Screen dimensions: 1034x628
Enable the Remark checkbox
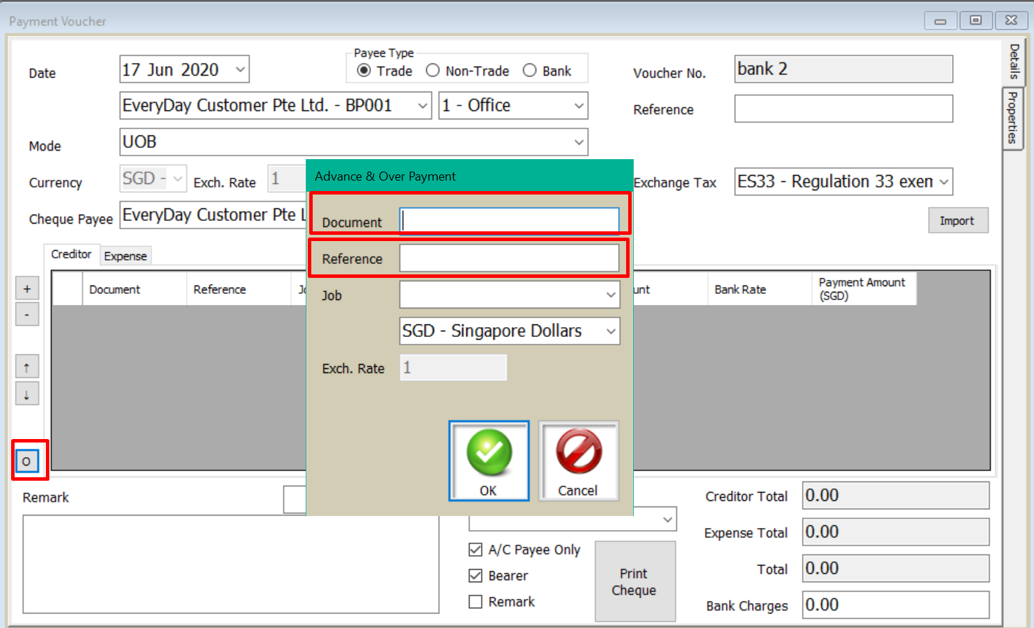[475, 602]
